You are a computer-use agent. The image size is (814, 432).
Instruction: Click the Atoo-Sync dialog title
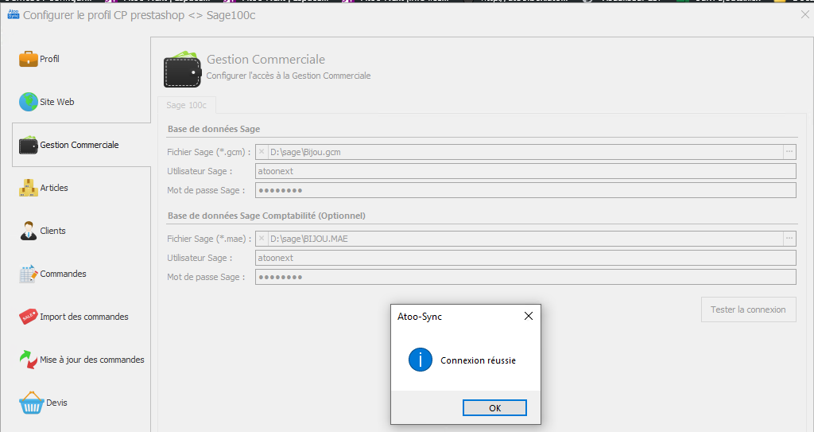coord(420,317)
